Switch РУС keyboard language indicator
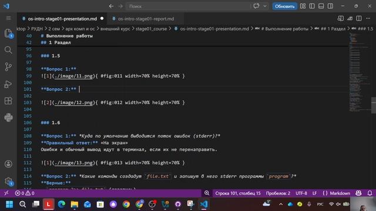The height and width of the screenshot is (211, 376). pos(320,204)
